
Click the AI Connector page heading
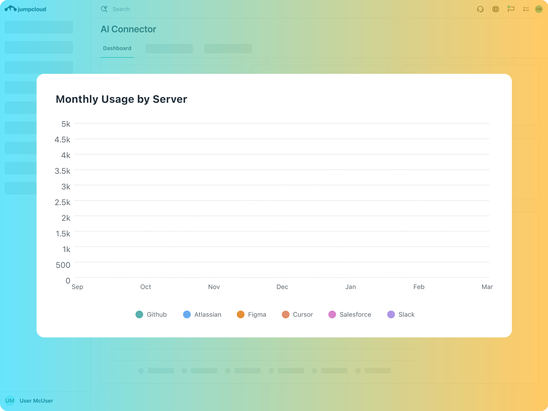pyautogui.click(x=128, y=29)
